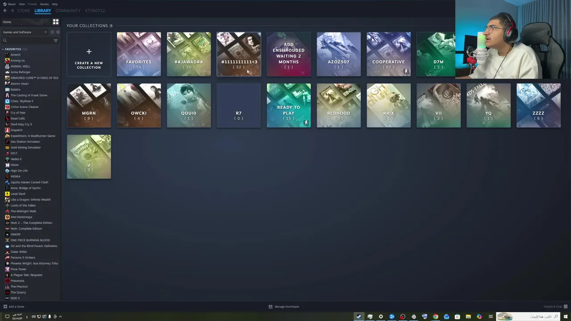Toggle the ready to play filter icon
The height and width of the screenshot is (321, 571).
pyautogui.click(x=58, y=32)
